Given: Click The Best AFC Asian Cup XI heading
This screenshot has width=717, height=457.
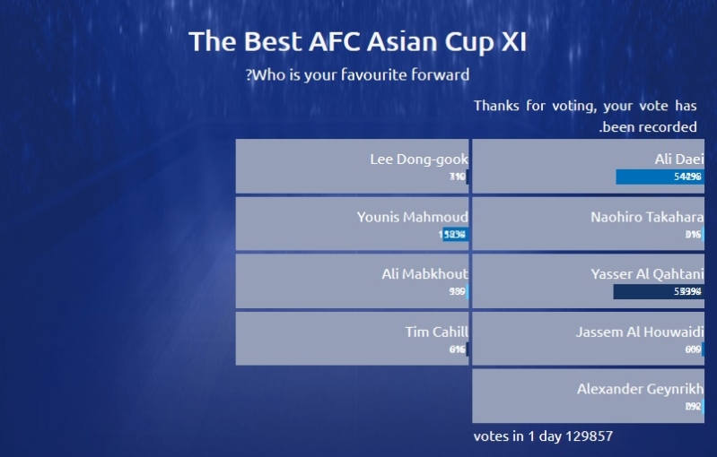Looking at the screenshot, I should coord(357,41).
